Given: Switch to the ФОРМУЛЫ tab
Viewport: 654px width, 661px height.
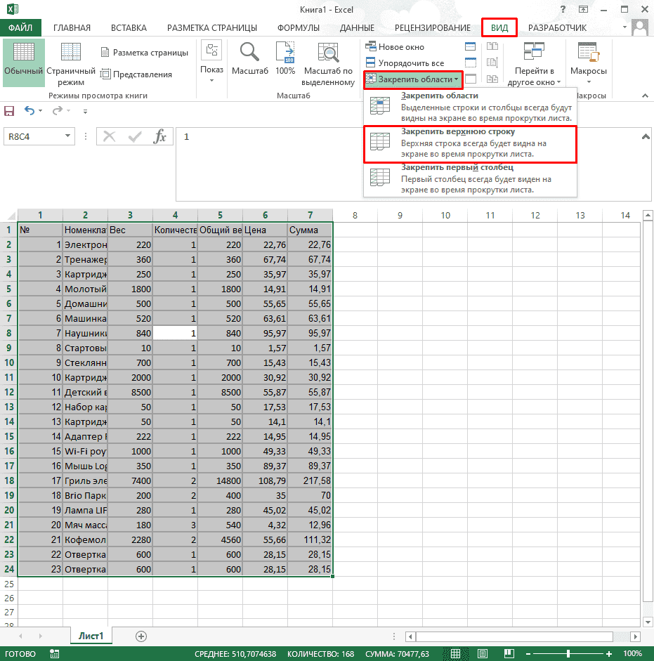Looking at the screenshot, I should pyautogui.click(x=298, y=28).
